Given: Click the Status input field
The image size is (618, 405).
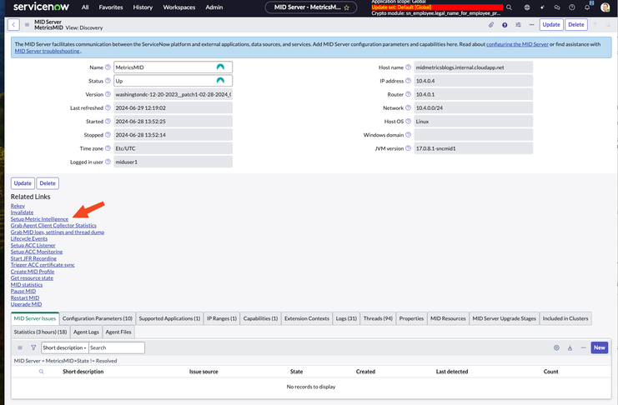Looking at the screenshot, I should pos(173,81).
